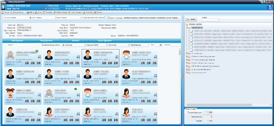Click the Yatak Değiştir toolbar button
Screen dimensions: 274x126
click(75, 12)
